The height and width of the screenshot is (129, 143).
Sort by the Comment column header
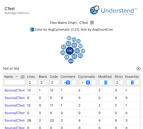(x=68, y=77)
